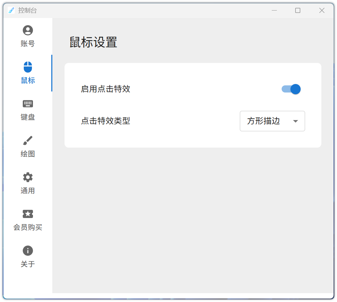Go to the 绘图 text label
337x302 pixels.
pos(28,154)
